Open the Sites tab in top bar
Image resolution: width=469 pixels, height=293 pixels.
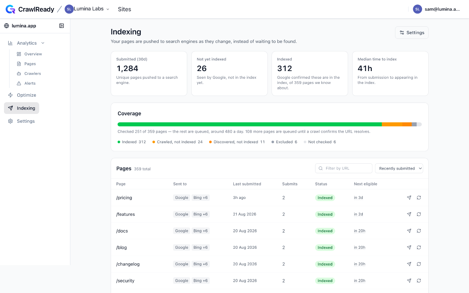pyautogui.click(x=125, y=9)
